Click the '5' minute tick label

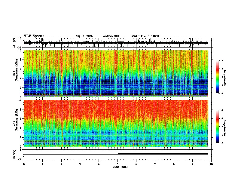pyautogui.click(x=117, y=164)
